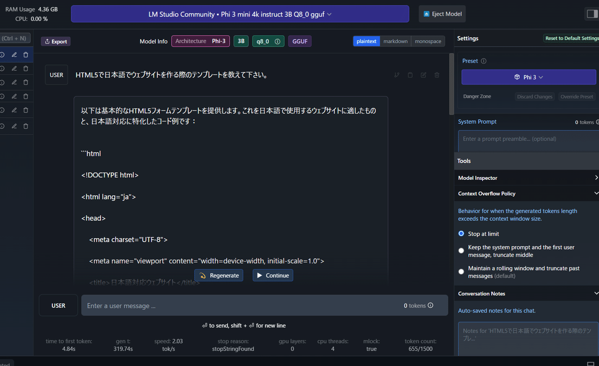The image size is (599, 366).
Task: Click the Tools section header
Action: pyautogui.click(x=527, y=161)
